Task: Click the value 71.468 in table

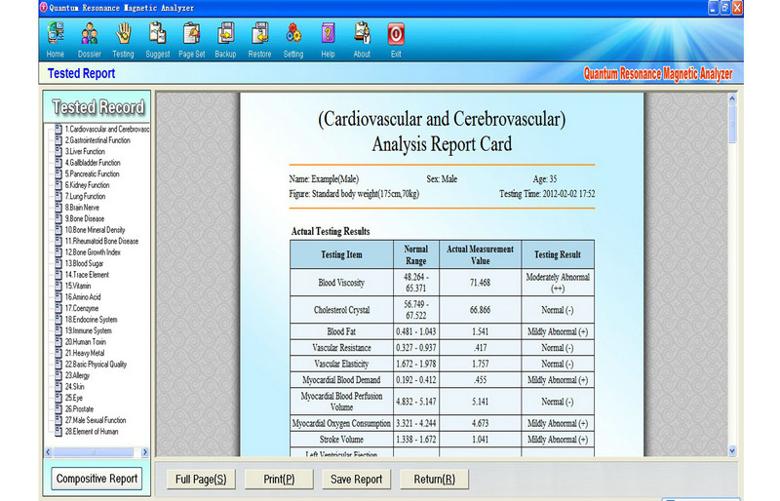Action: (480, 283)
